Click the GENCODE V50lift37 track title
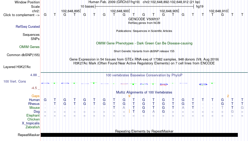This screenshot has width=248, height=141. pos(144,19)
